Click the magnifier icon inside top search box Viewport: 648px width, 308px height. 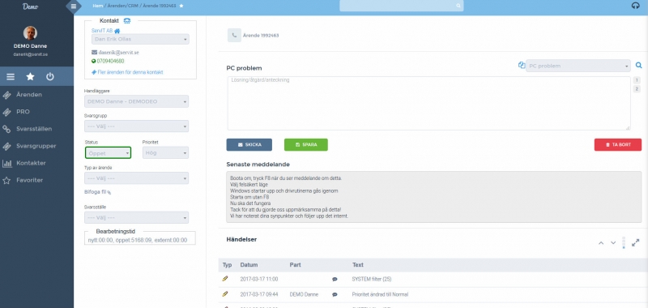click(458, 6)
